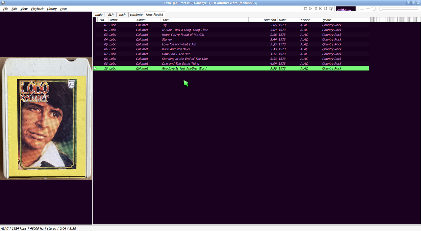Select the New Playlist tab
The height and width of the screenshot is (231, 421).
(155, 14)
